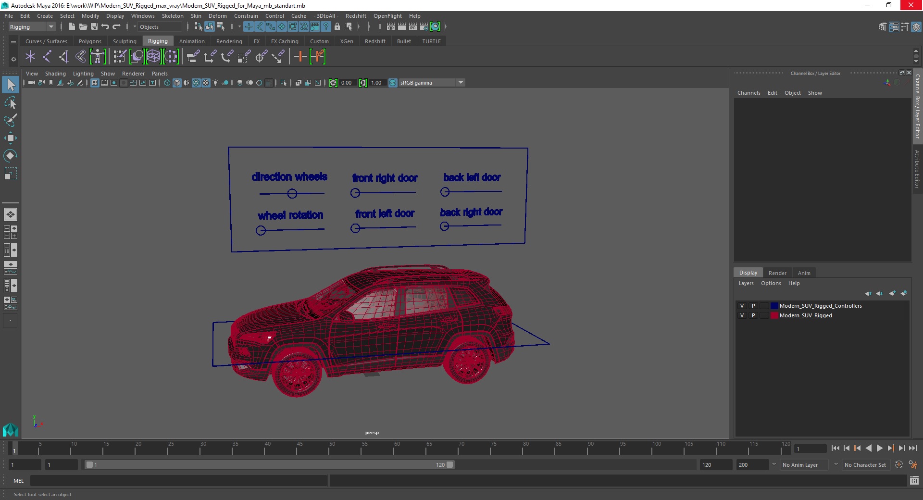Switch to the Polygons shelf tab
Image resolution: width=923 pixels, height=500 pixels.
(90, 41)
